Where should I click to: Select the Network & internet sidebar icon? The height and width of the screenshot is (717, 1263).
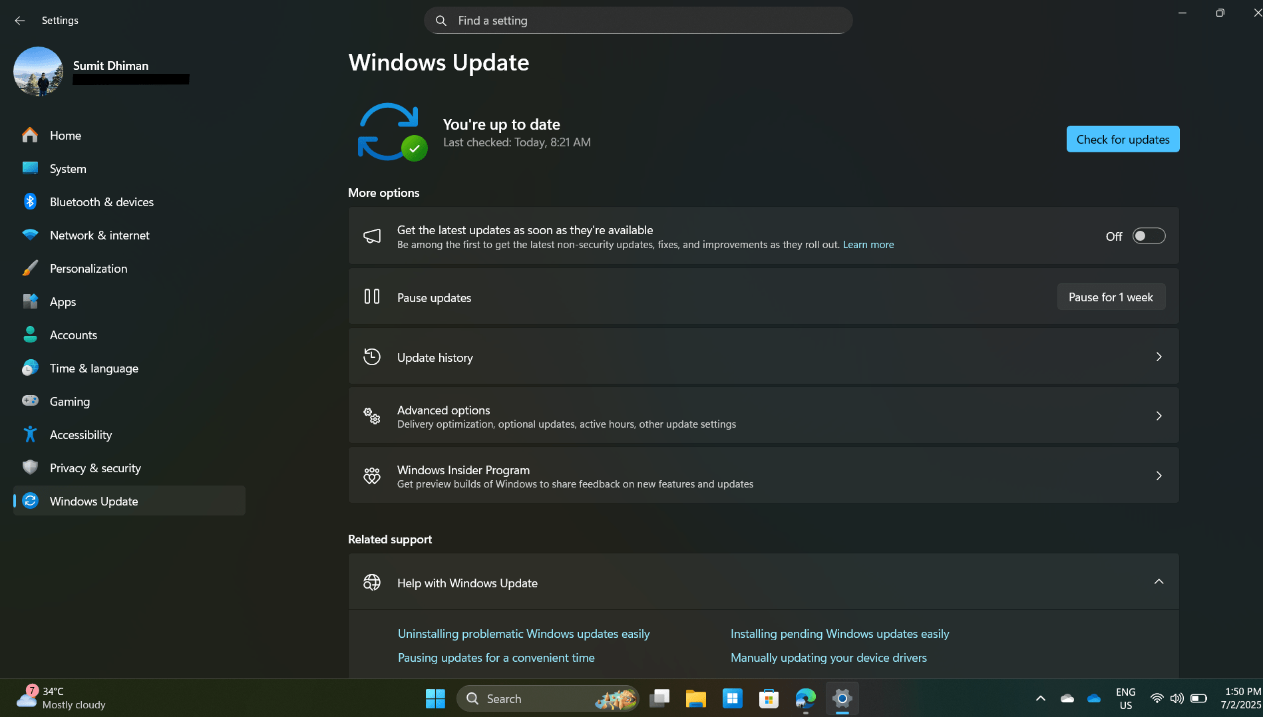(x=30, y=235)
